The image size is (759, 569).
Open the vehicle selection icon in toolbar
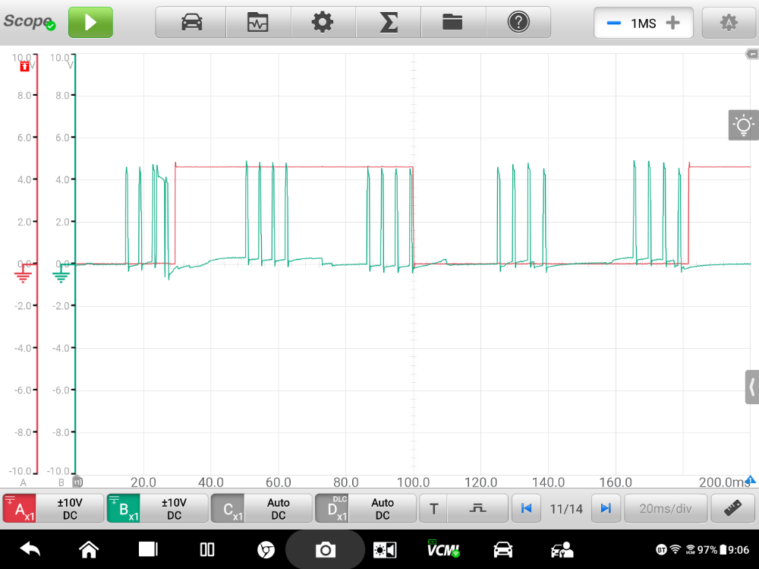pos(191,23)
